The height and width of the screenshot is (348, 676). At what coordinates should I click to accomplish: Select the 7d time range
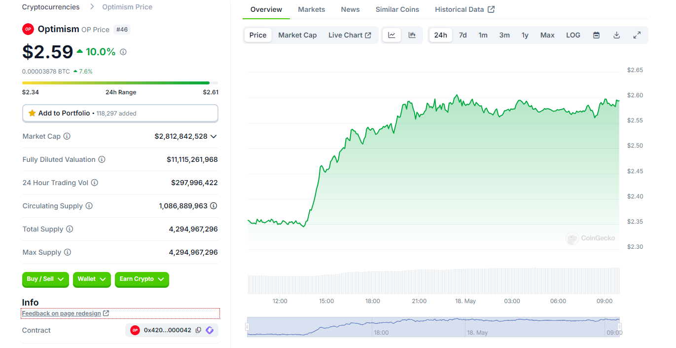(x=463, y=35)
